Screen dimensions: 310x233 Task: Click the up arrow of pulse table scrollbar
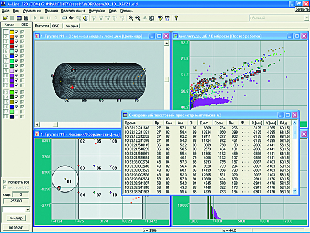295,123
